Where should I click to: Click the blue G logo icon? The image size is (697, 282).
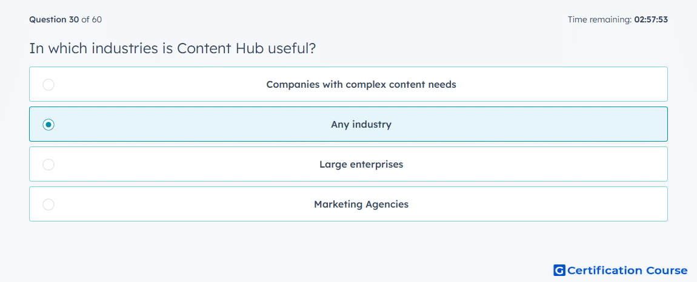[x=559, y=270]
